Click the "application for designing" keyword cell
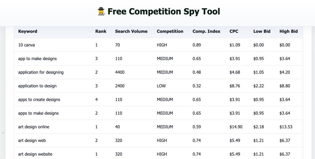 41,72
